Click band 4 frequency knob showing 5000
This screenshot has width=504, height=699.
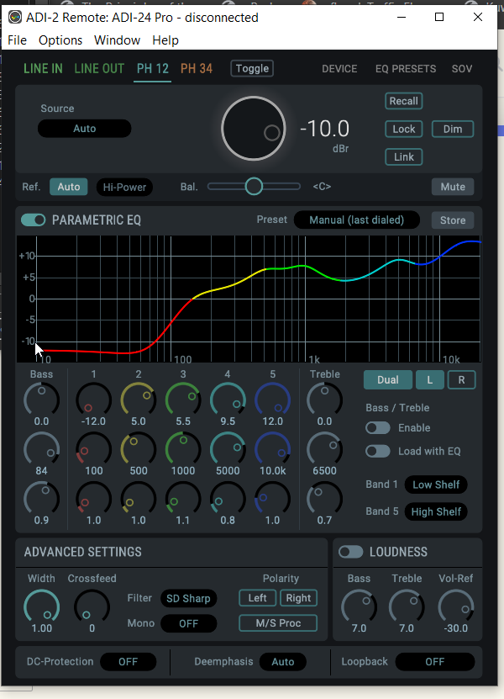coord(228,449)
